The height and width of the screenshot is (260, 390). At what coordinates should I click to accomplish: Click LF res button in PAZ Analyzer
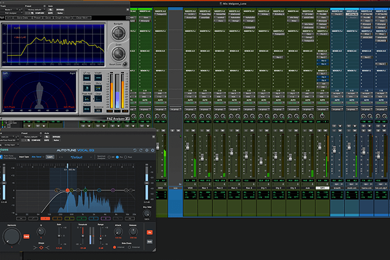point(87,78)
